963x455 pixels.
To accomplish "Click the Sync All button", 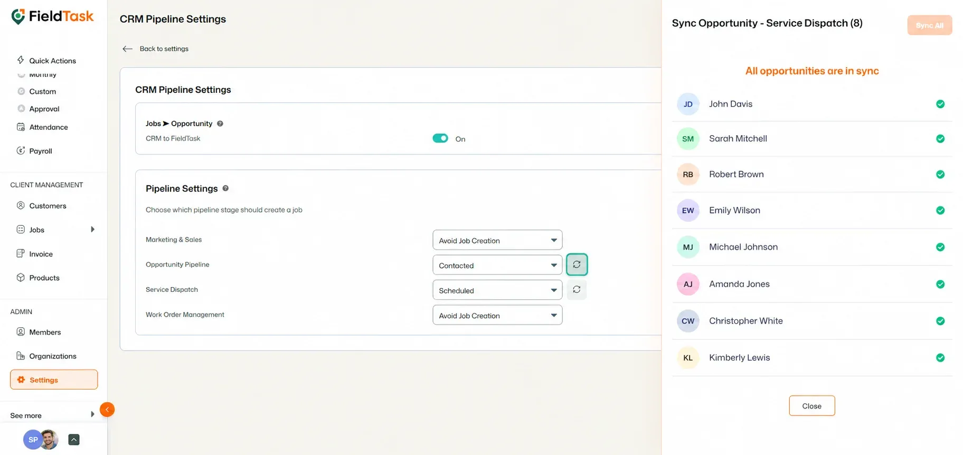I will pyautogui.click(x=930, y=25).
